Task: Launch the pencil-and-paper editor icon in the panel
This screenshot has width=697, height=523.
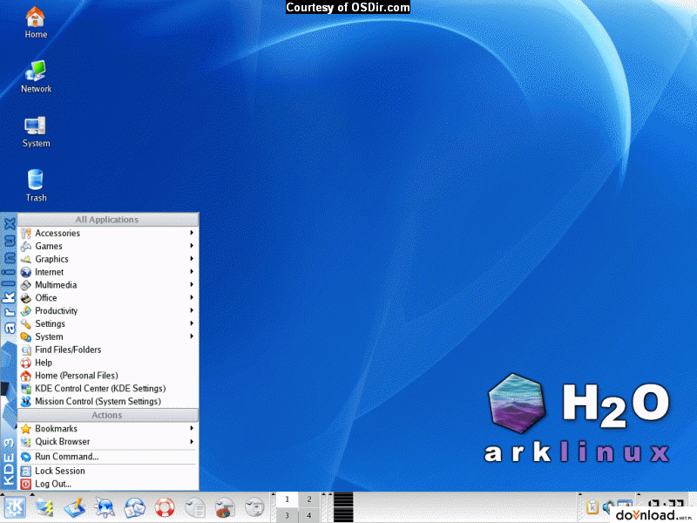Action: point(75,507)
